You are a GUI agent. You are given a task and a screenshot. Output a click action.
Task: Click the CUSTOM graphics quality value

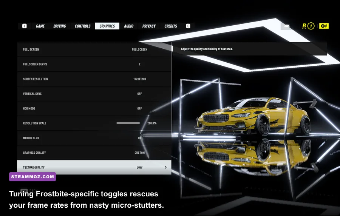[140, 153]
